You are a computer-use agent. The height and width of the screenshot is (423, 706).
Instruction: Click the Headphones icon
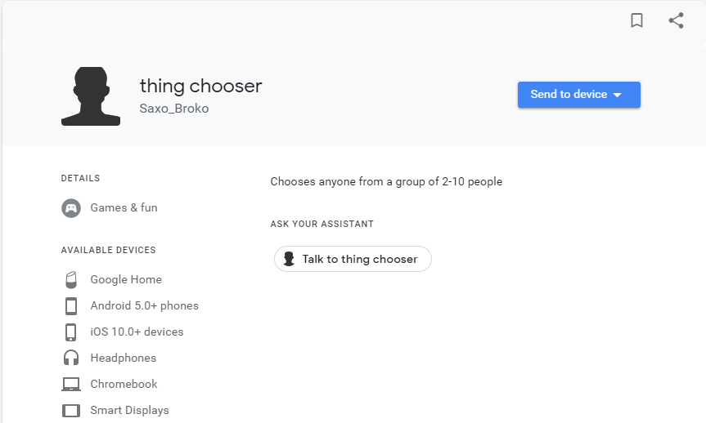tap(71, 358)
